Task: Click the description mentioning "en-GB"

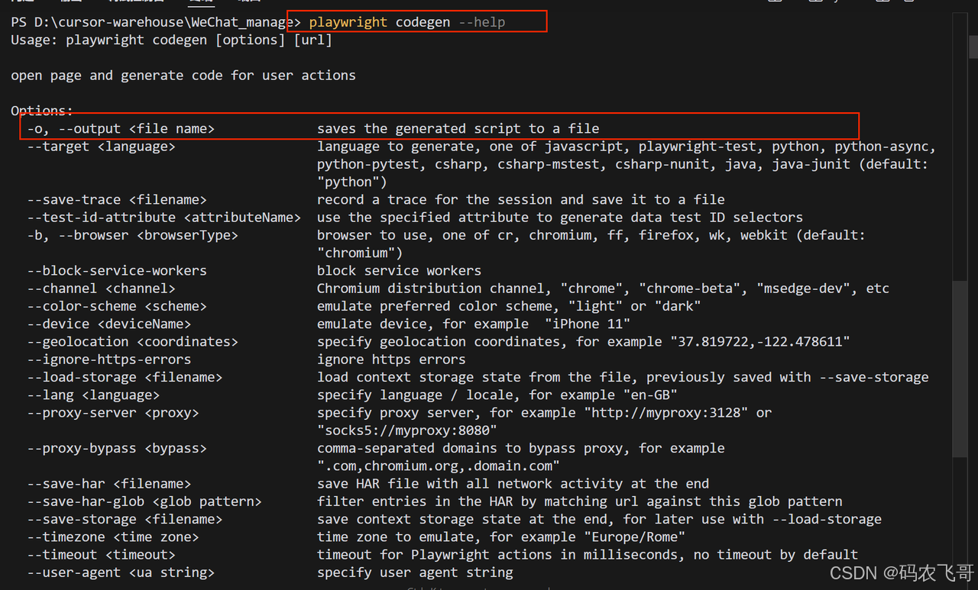Action: click(x=497, y=395)
